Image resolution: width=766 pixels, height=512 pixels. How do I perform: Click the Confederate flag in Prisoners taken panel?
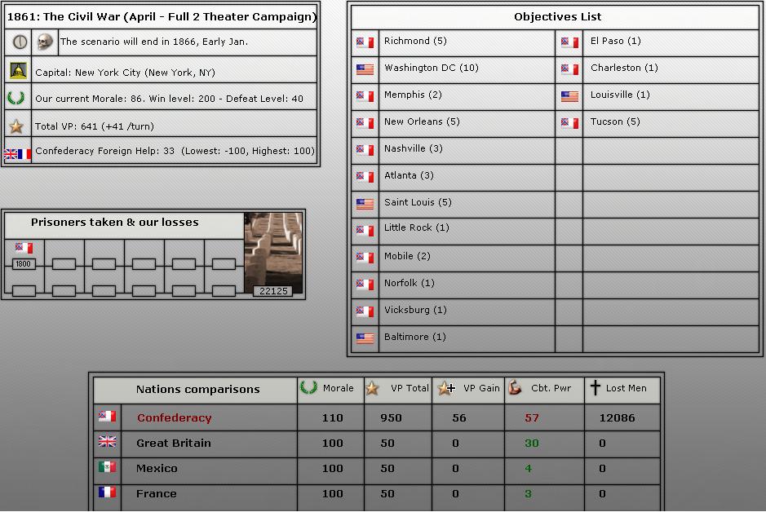point(24,247)
